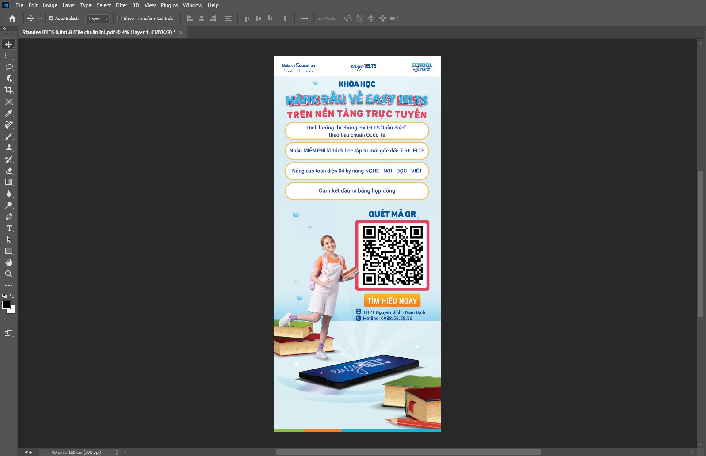Select the Rectangle shape tool
706x456 pixels.
pos(9,251)
